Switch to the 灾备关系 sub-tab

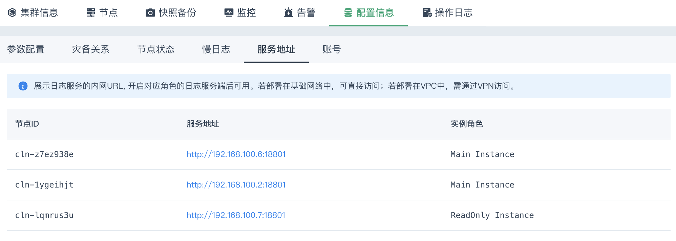pyautogui.click(x=91, y=49)
